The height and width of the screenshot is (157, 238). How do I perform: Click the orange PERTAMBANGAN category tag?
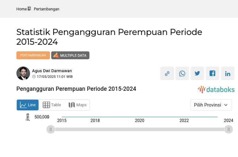point(33,55)
